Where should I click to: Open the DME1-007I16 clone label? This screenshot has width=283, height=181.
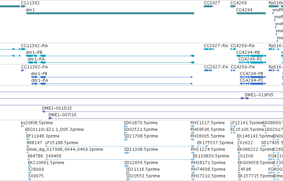(x=63, y=115)
